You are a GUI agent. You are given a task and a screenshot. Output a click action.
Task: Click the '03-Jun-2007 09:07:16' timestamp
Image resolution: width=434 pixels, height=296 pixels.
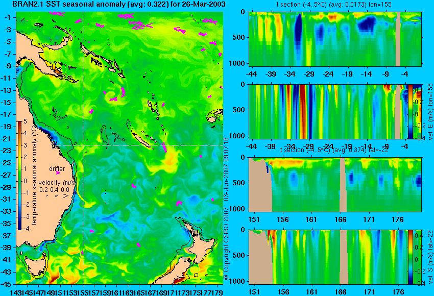coord(226,169)
